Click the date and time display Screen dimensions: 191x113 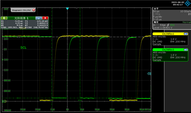(x=178, y=3)
